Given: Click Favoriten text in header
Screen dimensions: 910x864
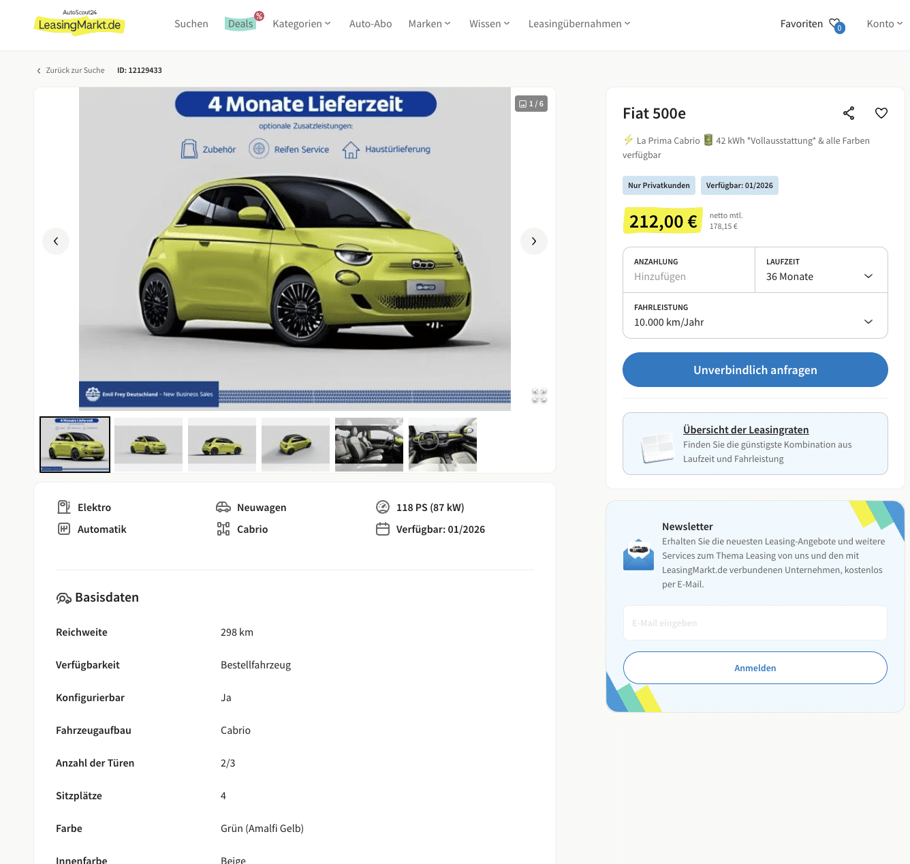Looking at the screenshot, I should click(802, 24).
